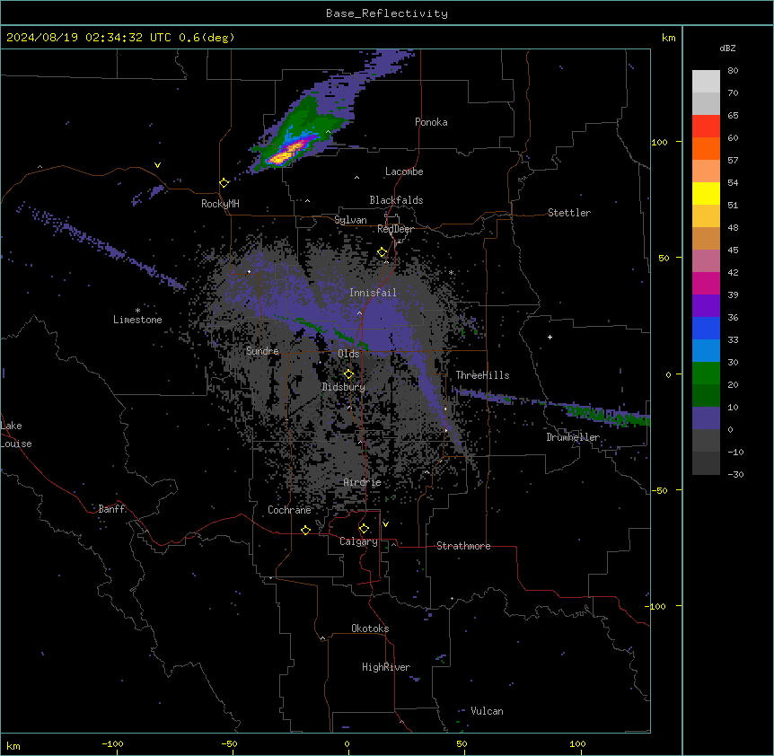
Task: Click the Banff label
Action: coord(111,509)
